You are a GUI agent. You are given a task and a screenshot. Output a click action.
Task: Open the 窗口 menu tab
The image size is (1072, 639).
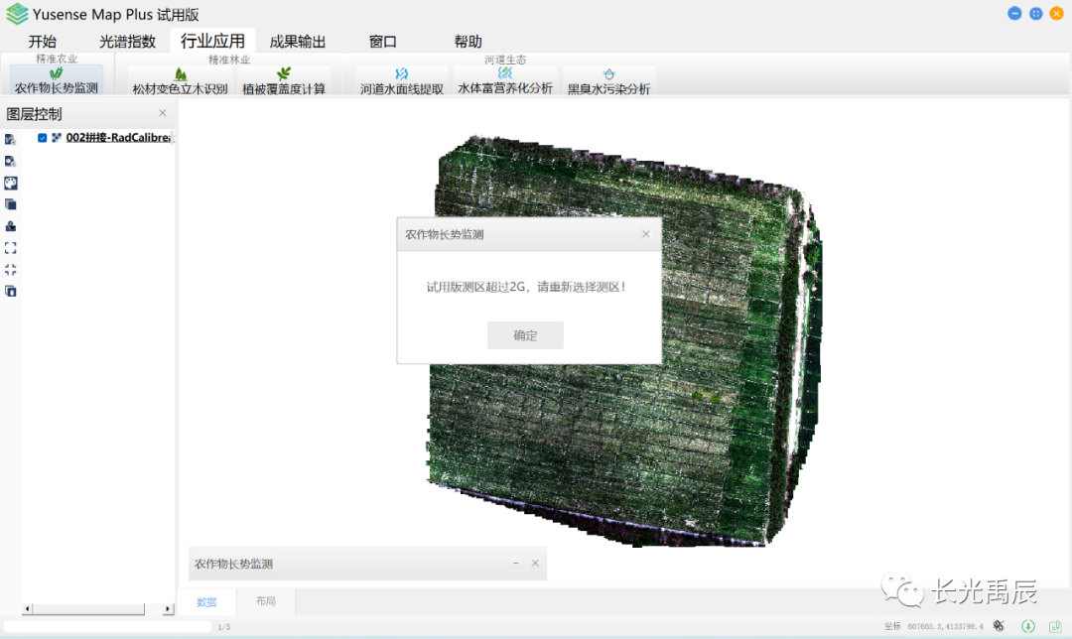click(x=383, y=41)
